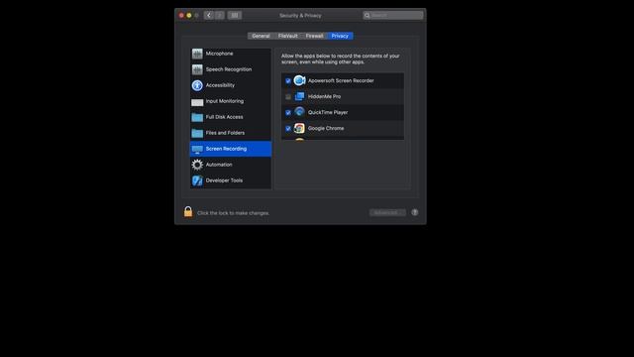Uncheck the Google Chrome checkbox
This screenshot has width=634, height=357.
pos(288,128)
